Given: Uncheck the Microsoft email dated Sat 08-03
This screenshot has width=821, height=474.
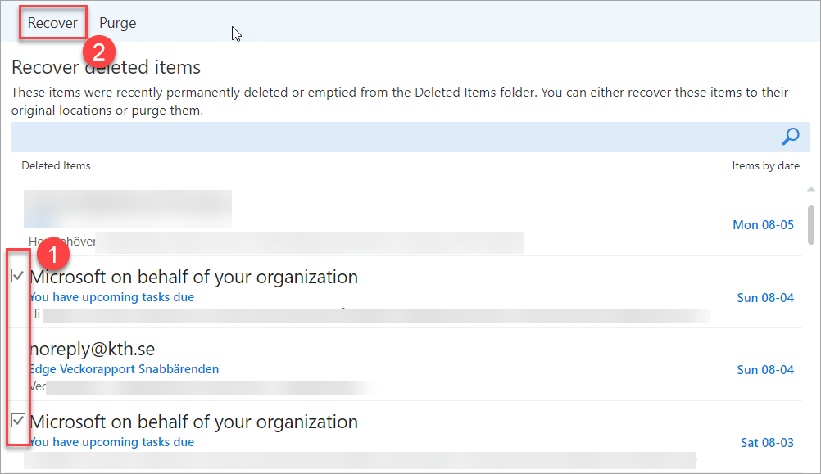Looking at the screenshot, I should (x=18, y=422).
